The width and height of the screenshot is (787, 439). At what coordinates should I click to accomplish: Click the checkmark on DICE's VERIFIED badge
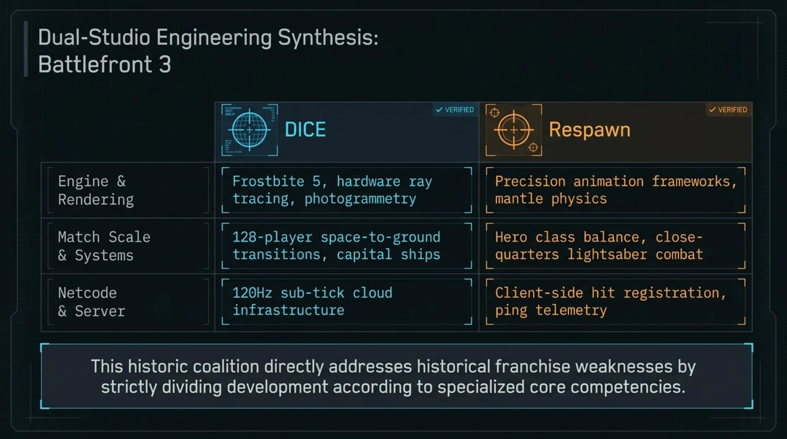[x=439, y=110]
